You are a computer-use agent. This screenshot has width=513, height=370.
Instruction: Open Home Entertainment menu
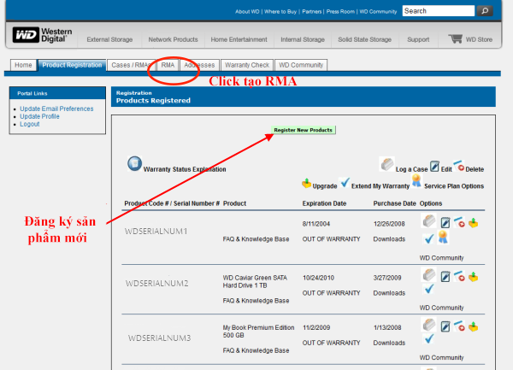(x=239, y=39)
